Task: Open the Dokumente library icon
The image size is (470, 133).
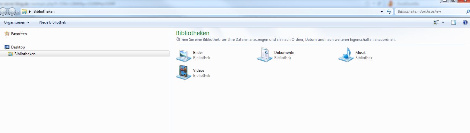Action: [x=265, y=55]
